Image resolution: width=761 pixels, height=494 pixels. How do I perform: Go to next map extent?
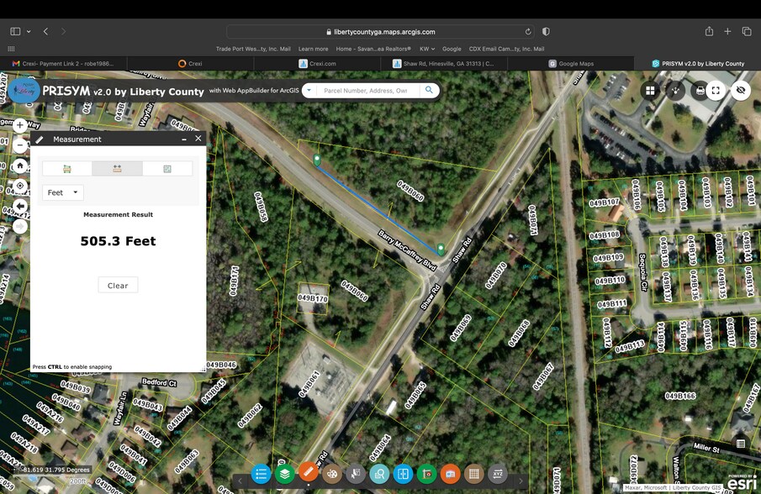pos(20,226)
